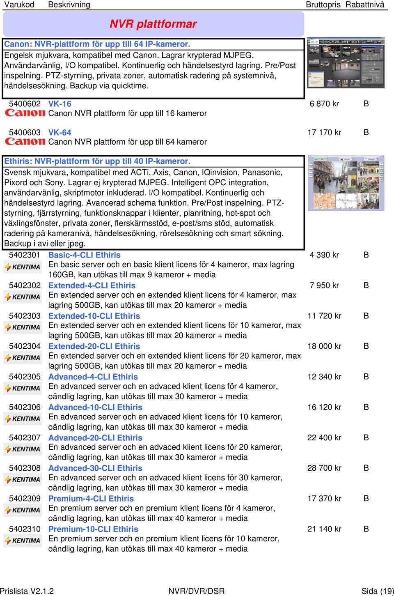The width and height of the screenshot is (394, 596).
Task: Click the Kentima logo for item 5402303
Action: 23,327
